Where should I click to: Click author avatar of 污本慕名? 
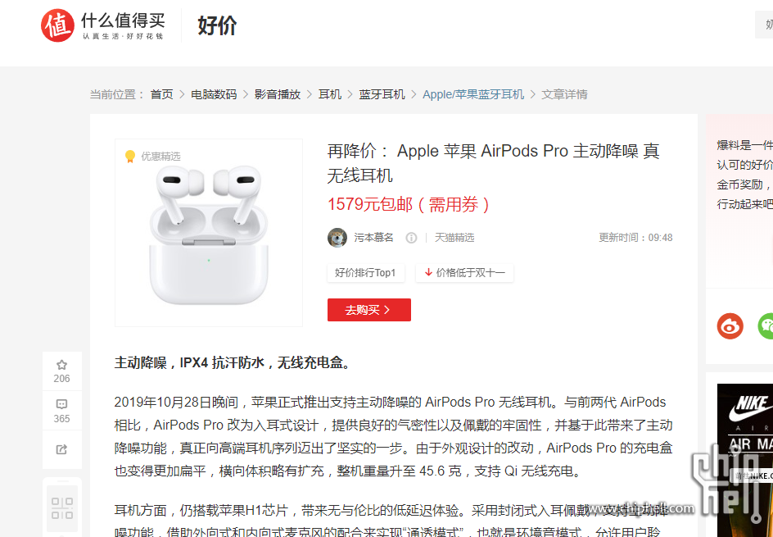(337, 238)
